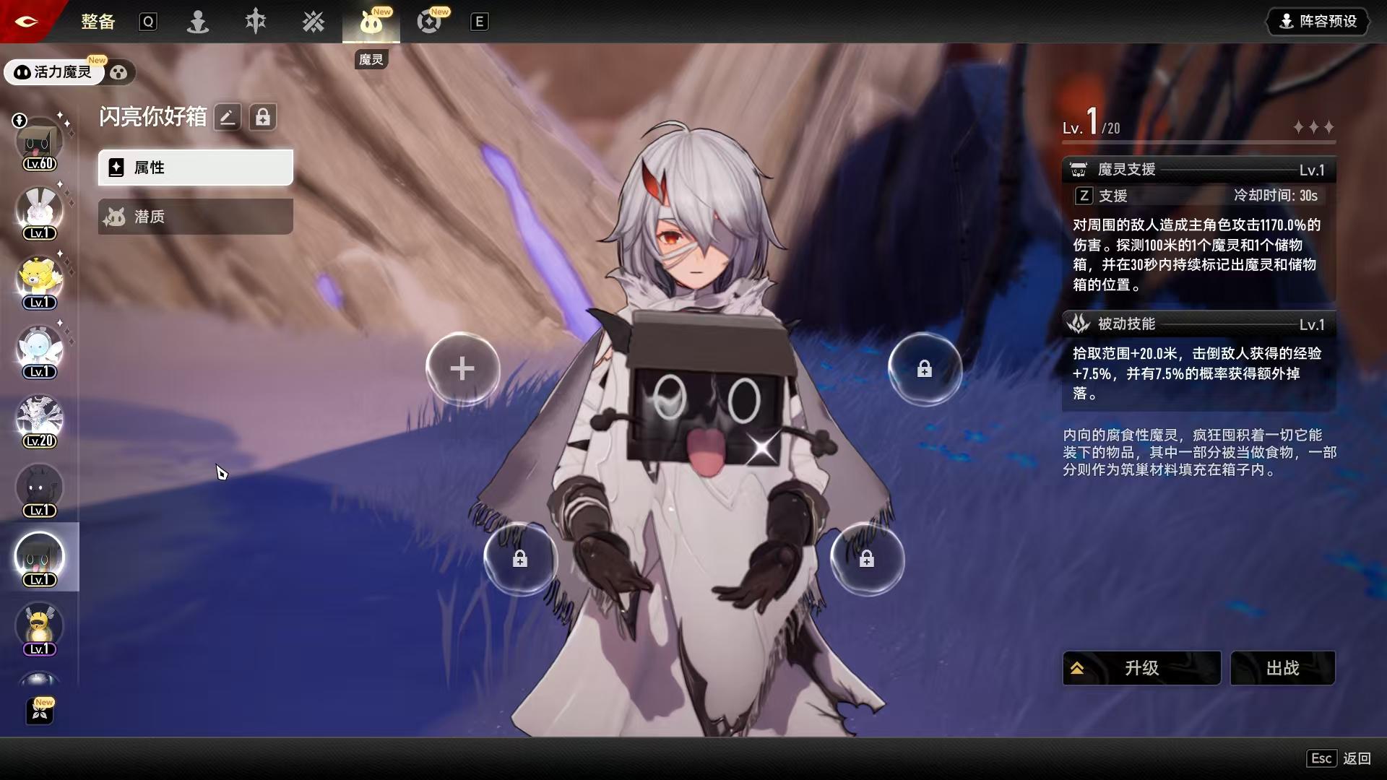Screen dimensions: 1387x780
Task: Open the character tab icon
Action: point(198,22)
